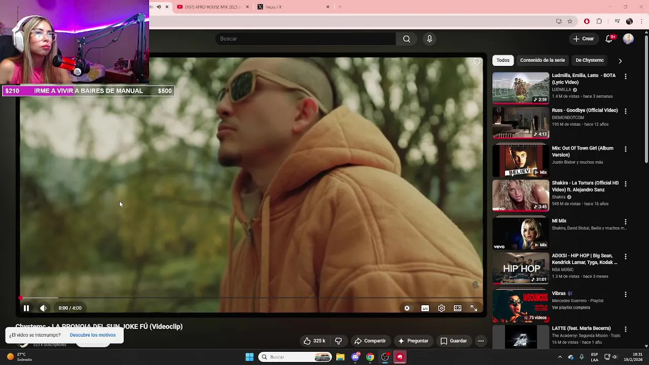
Task: Click Ver playlist completa link
Action: 571,308
